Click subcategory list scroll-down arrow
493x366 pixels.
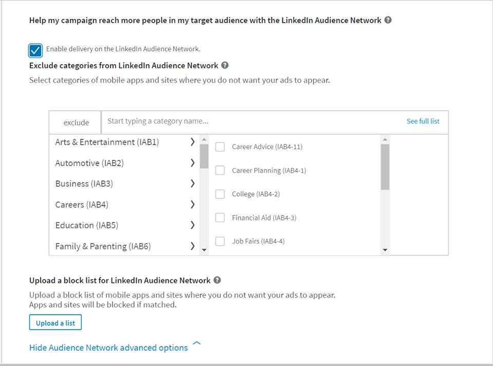pyautogui.click(x=385, y=250)
